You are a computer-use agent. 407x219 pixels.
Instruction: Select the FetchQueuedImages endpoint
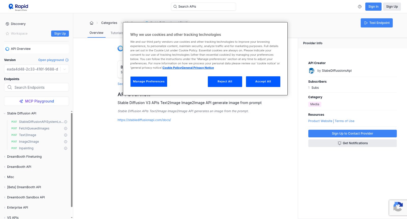pyautogui.click(x=34, y=128)
